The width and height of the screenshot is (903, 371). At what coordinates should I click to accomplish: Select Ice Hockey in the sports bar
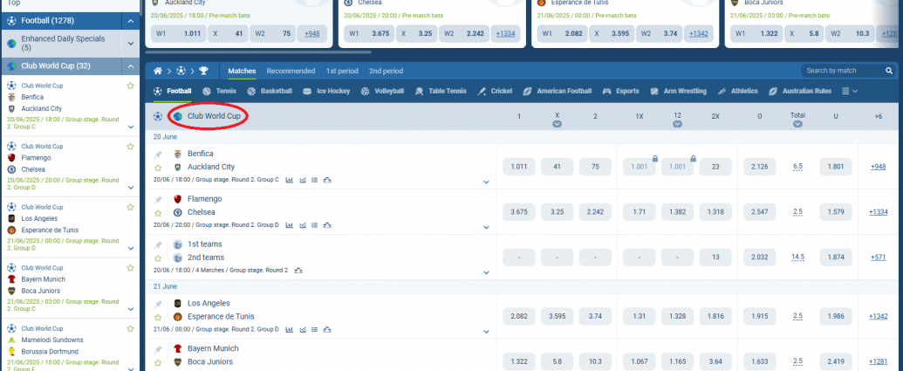coord(326,91)
